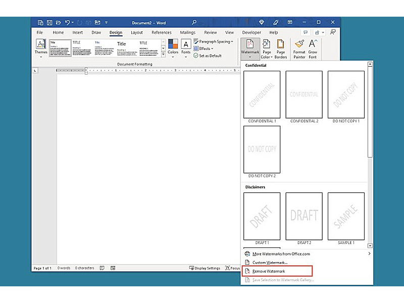Open the File tab
The image size is (404, 303).
point(40,32)
